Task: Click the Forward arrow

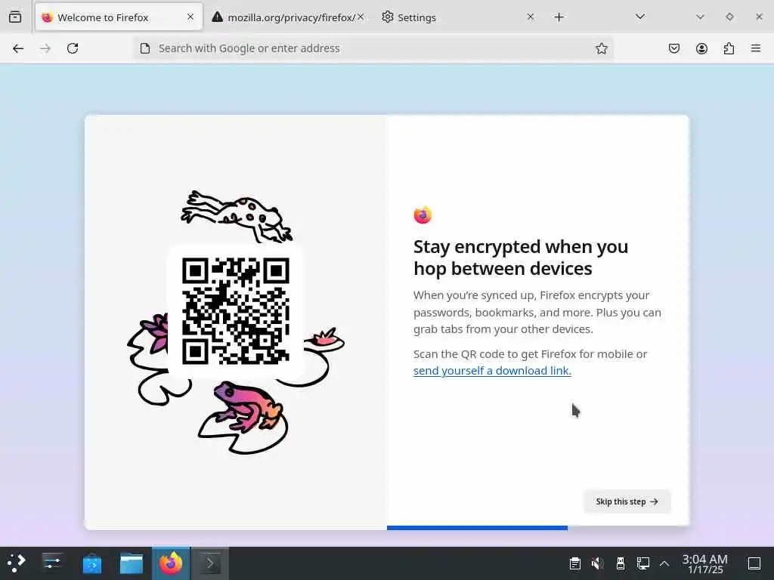Action: [45, 48]
